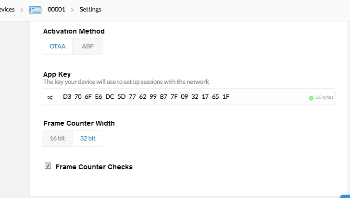The image size is (350, 198).
Task: Click the 16 bytes length indicator
Action: tap(325, 97)
